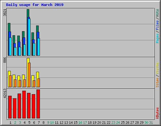Viewport: 161px width, 126px height.
Task: Click green day 31 axis label
Action: point(151,123)
